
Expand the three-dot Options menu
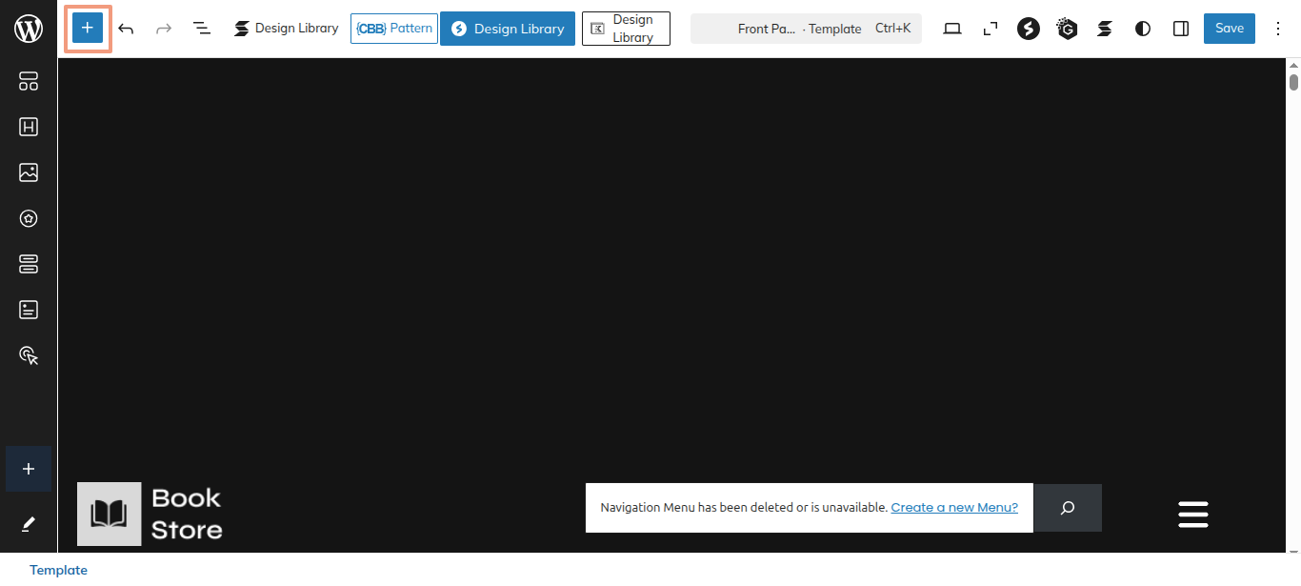tap(1278, 29)
